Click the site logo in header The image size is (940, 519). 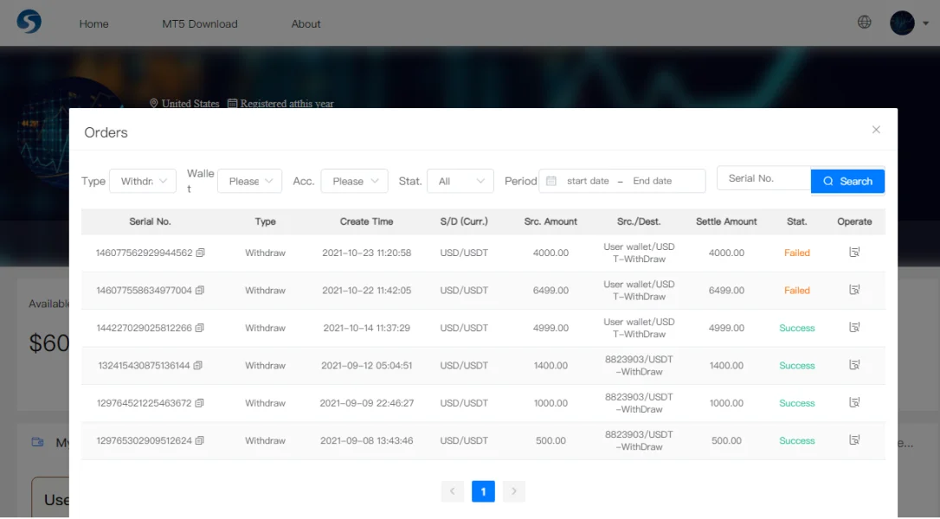(x=29, y=22)
